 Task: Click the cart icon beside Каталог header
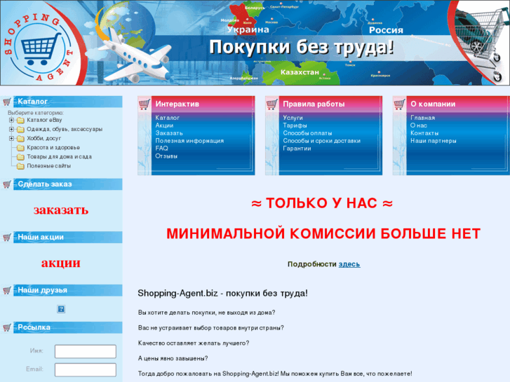tap(7, 102)
